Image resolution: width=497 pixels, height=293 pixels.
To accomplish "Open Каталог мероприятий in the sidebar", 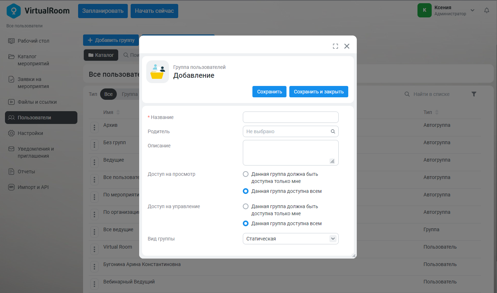I will click(41, 60).
